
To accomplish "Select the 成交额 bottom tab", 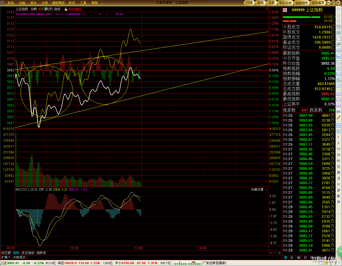I will (6, 253).
